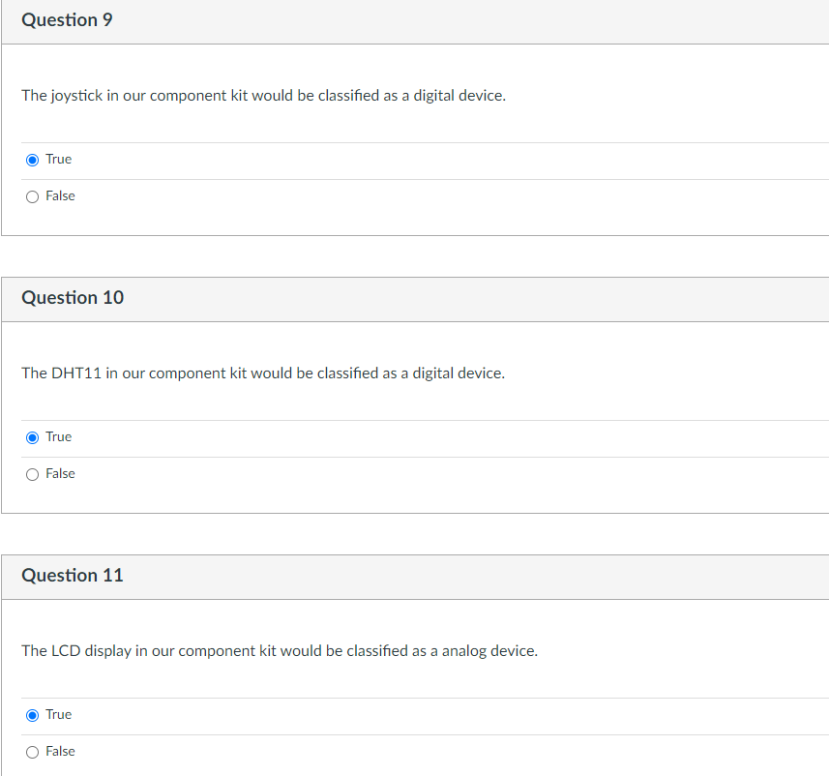This screenshot has width=829, height=776.
Task: Select False for Question 9
Action: coord(32,195)
